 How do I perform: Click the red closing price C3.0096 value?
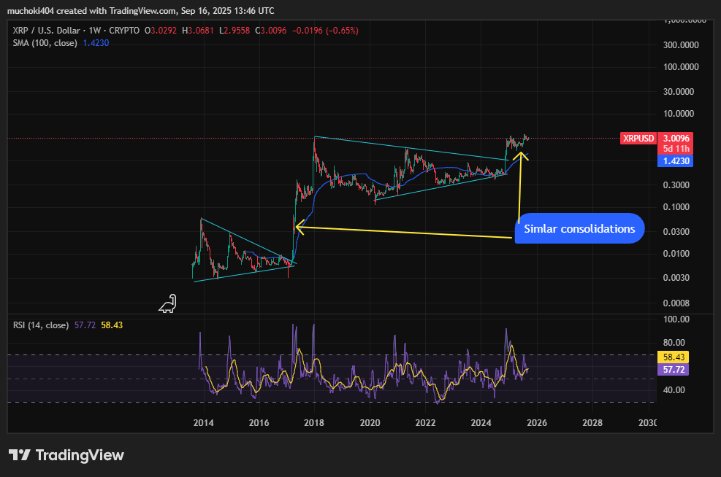tap(271, 31)
